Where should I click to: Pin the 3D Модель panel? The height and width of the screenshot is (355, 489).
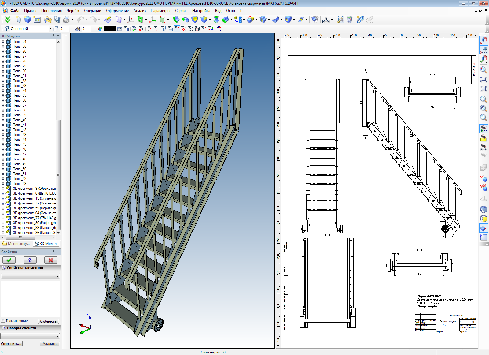(53, 36)
